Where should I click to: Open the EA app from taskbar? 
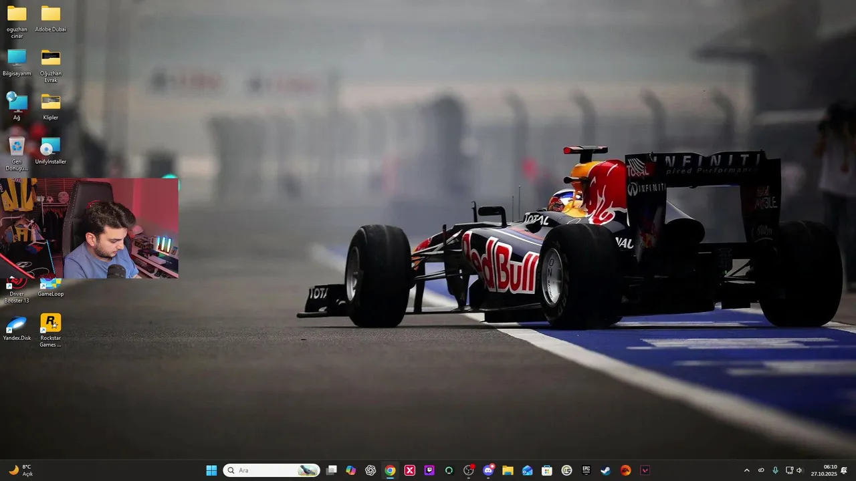tap(625, 470)
